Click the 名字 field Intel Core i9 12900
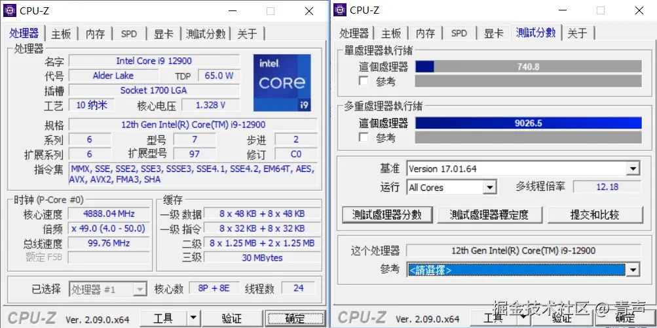The width and height of the screenshot is (657, 328). pos(154,61)
